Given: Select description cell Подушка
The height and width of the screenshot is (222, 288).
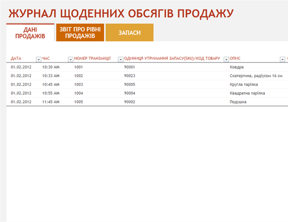Looking at the screenshot, I should click(x=238, y=102).
